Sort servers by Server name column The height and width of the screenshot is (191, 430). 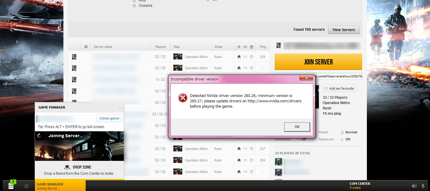point(103,47)
